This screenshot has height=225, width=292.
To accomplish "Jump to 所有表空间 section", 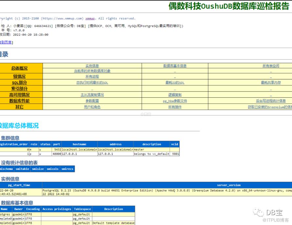I will click(x=271, y=66).
